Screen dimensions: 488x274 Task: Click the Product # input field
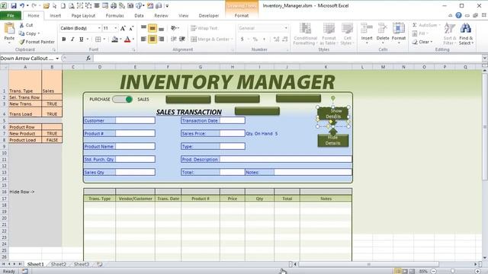[135, 134]
